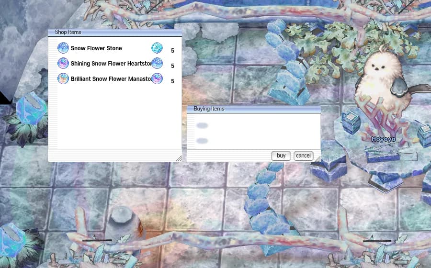Click the cancel button in Buying Items
The height and width of the screenshot is (268, 431).
pyautogui.click(x=303, y=156)
